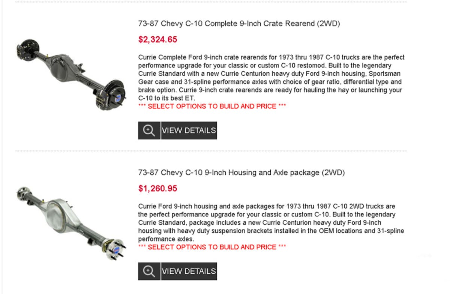Click the blue hub cap on the Crate Rearend photo
Viewport: 450px width, 294px height.
tap(118, 97)
